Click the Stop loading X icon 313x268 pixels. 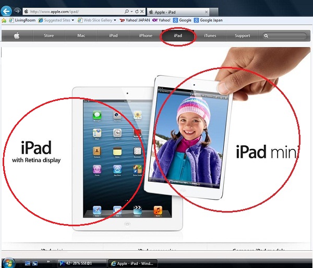142,11
